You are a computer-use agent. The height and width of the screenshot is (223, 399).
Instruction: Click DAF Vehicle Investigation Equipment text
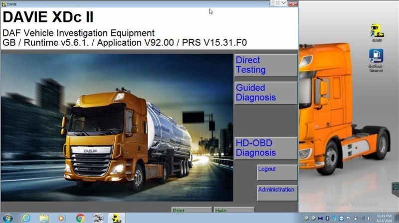click(78, 33)
